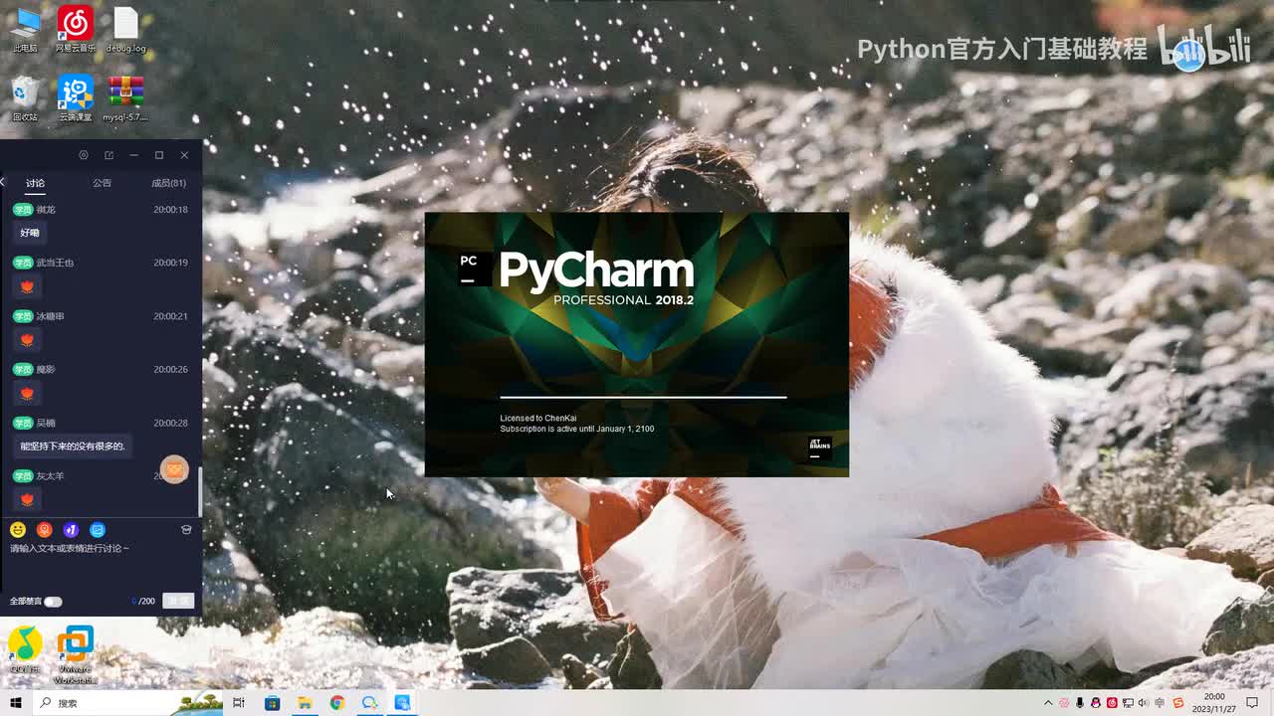Click the graduation cap icon in chat

coord(186,530)
